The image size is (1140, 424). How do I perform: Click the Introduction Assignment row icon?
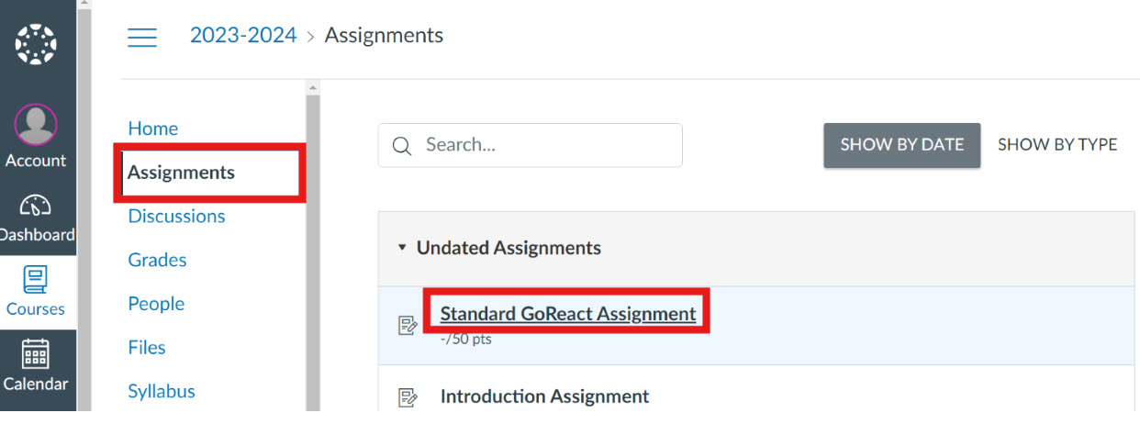pos(408,397)
